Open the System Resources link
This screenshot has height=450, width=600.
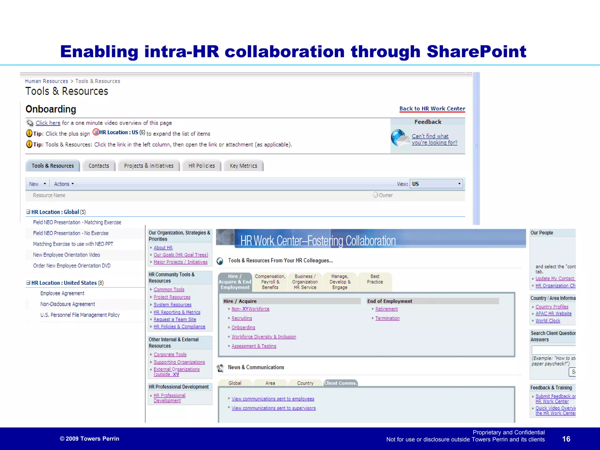click(x=173, y=305)
